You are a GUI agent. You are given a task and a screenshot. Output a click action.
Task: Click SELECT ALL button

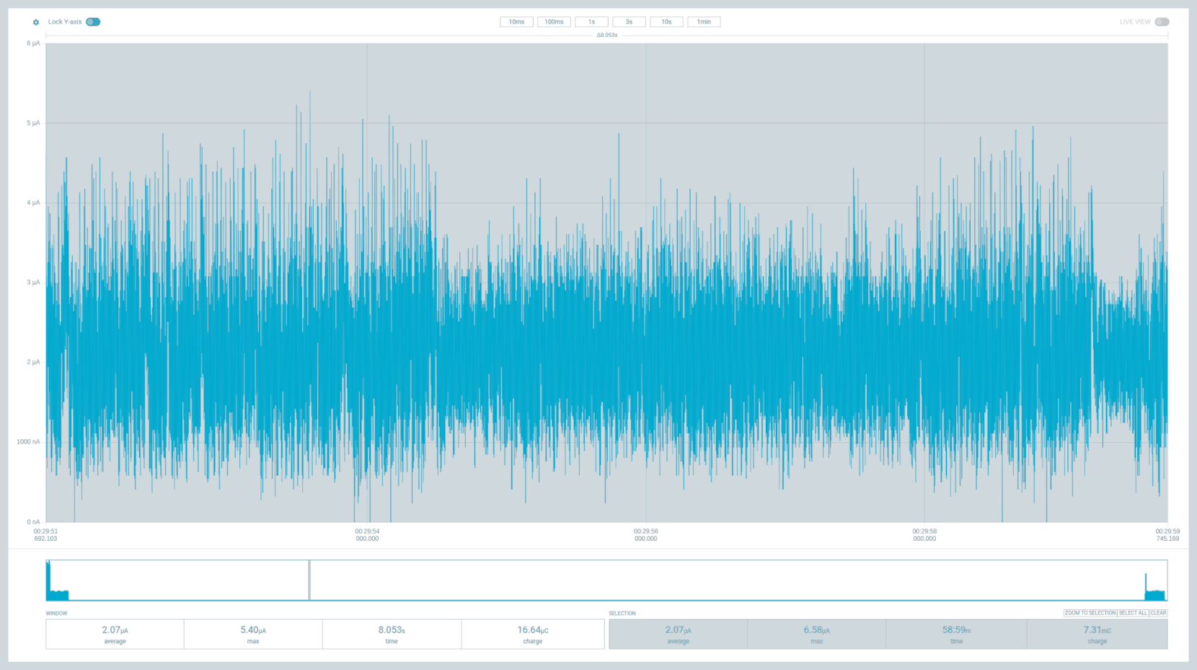tap(1133, 613)
